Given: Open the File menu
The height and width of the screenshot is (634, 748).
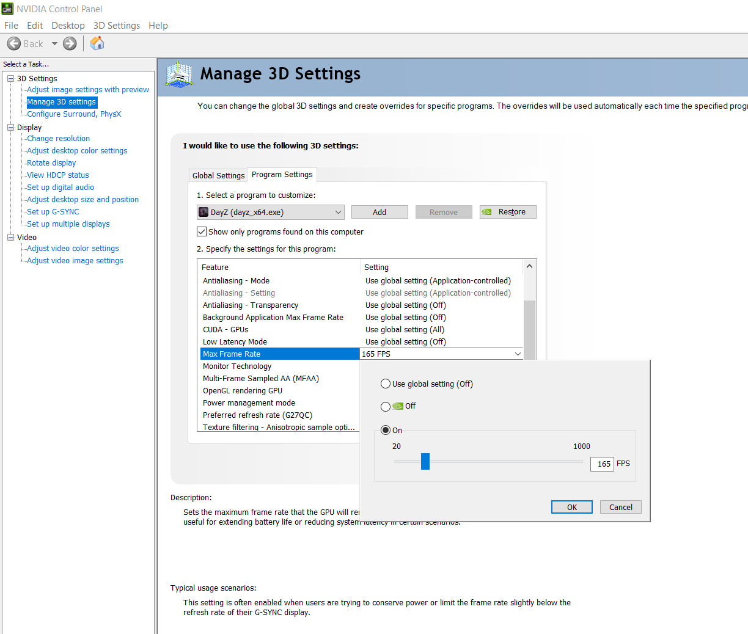Looking at the screenshot, I should [11, 25].
